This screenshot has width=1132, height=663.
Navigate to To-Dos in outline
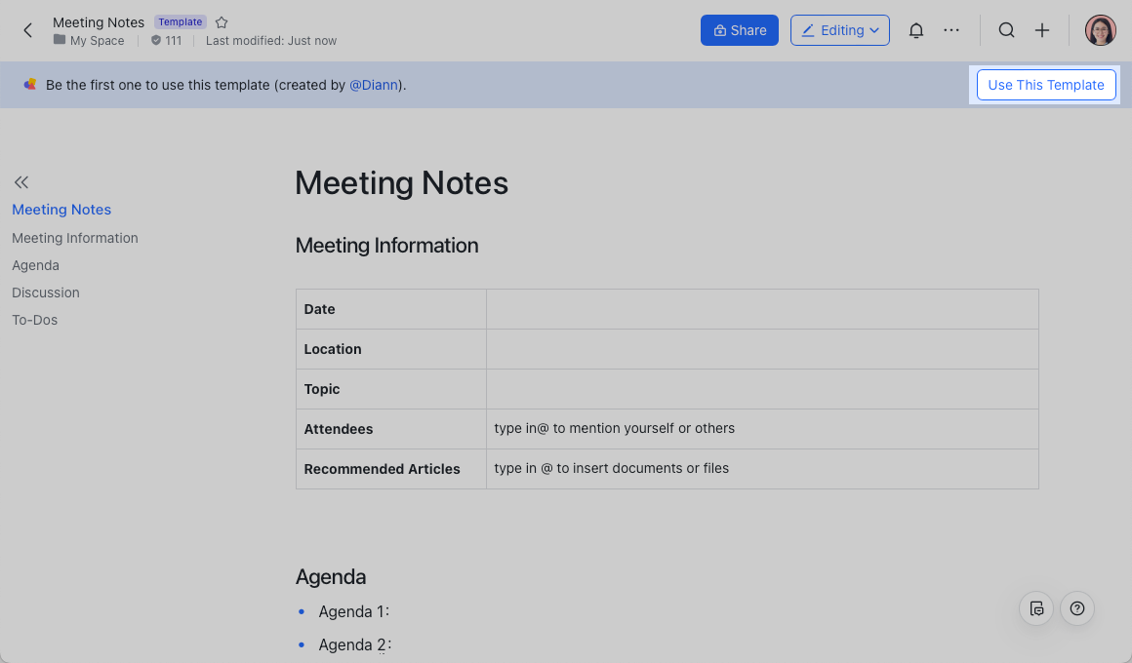click(x=35, y=320)
